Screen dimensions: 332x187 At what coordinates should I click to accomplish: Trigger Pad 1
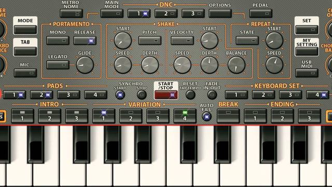15,95
